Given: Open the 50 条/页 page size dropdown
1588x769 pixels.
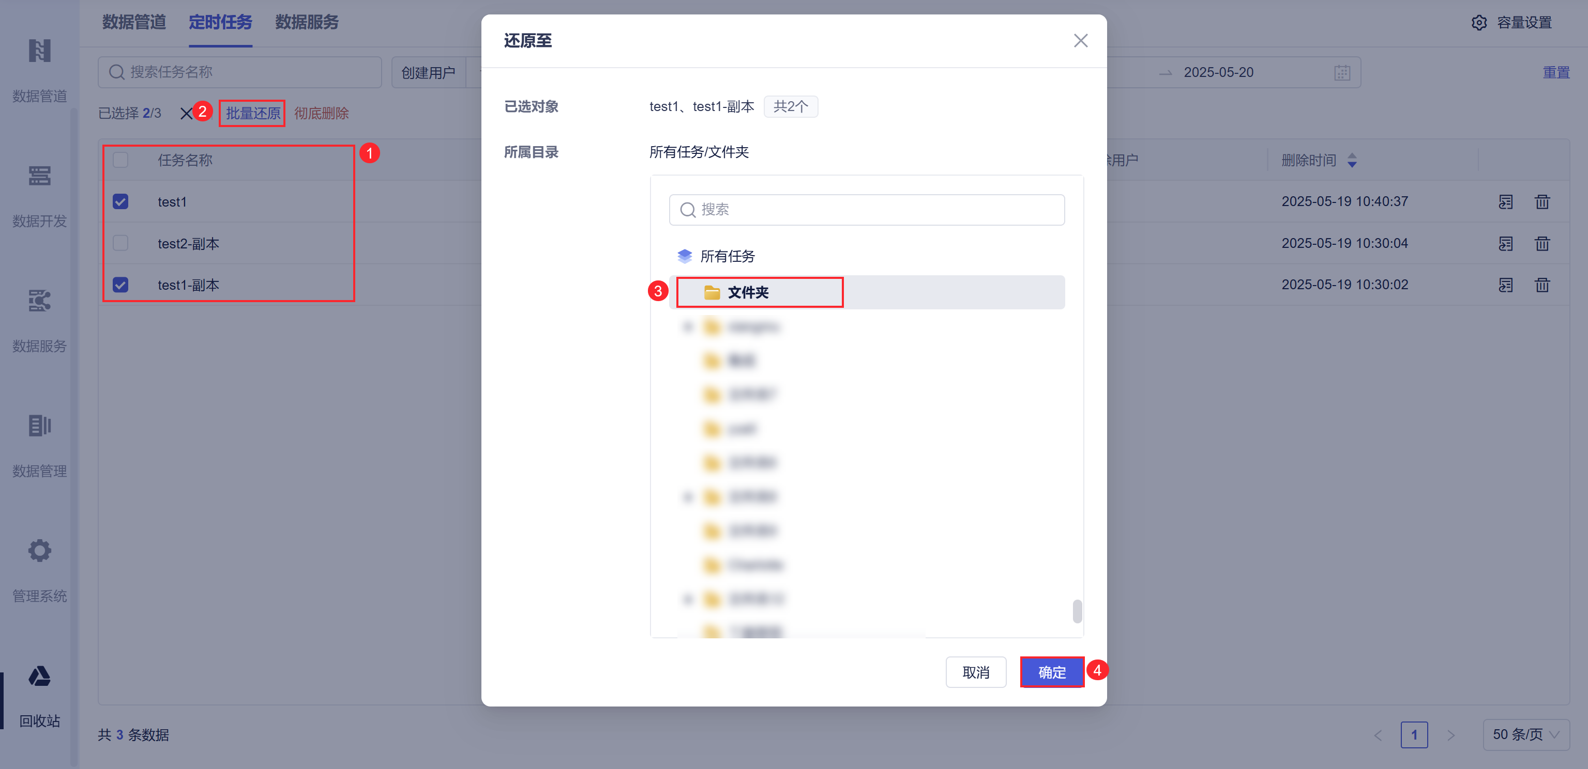Looking at the screenshot, I should click(1525, 734).
